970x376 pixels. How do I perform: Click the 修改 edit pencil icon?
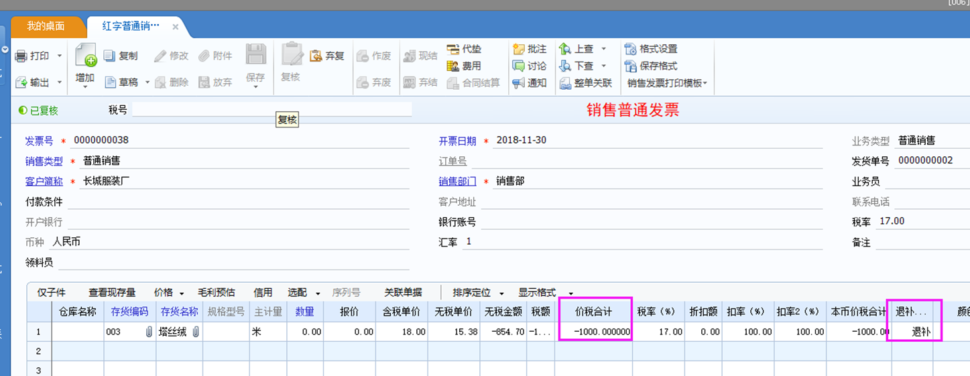tap(160, 56)
